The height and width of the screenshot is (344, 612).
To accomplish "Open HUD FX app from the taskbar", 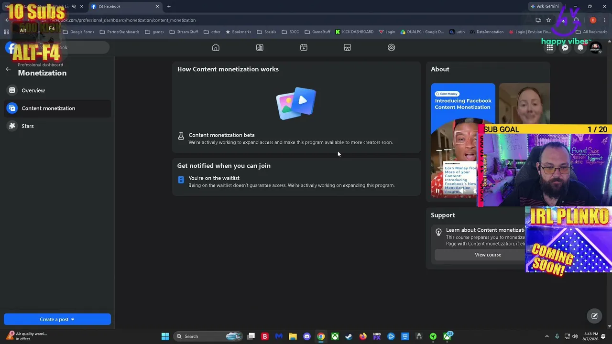I will (x=377, y=336).
